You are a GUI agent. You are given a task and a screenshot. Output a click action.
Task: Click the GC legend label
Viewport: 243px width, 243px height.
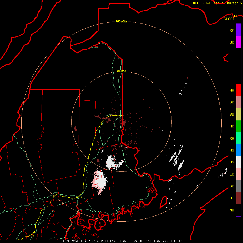[232, 186]
